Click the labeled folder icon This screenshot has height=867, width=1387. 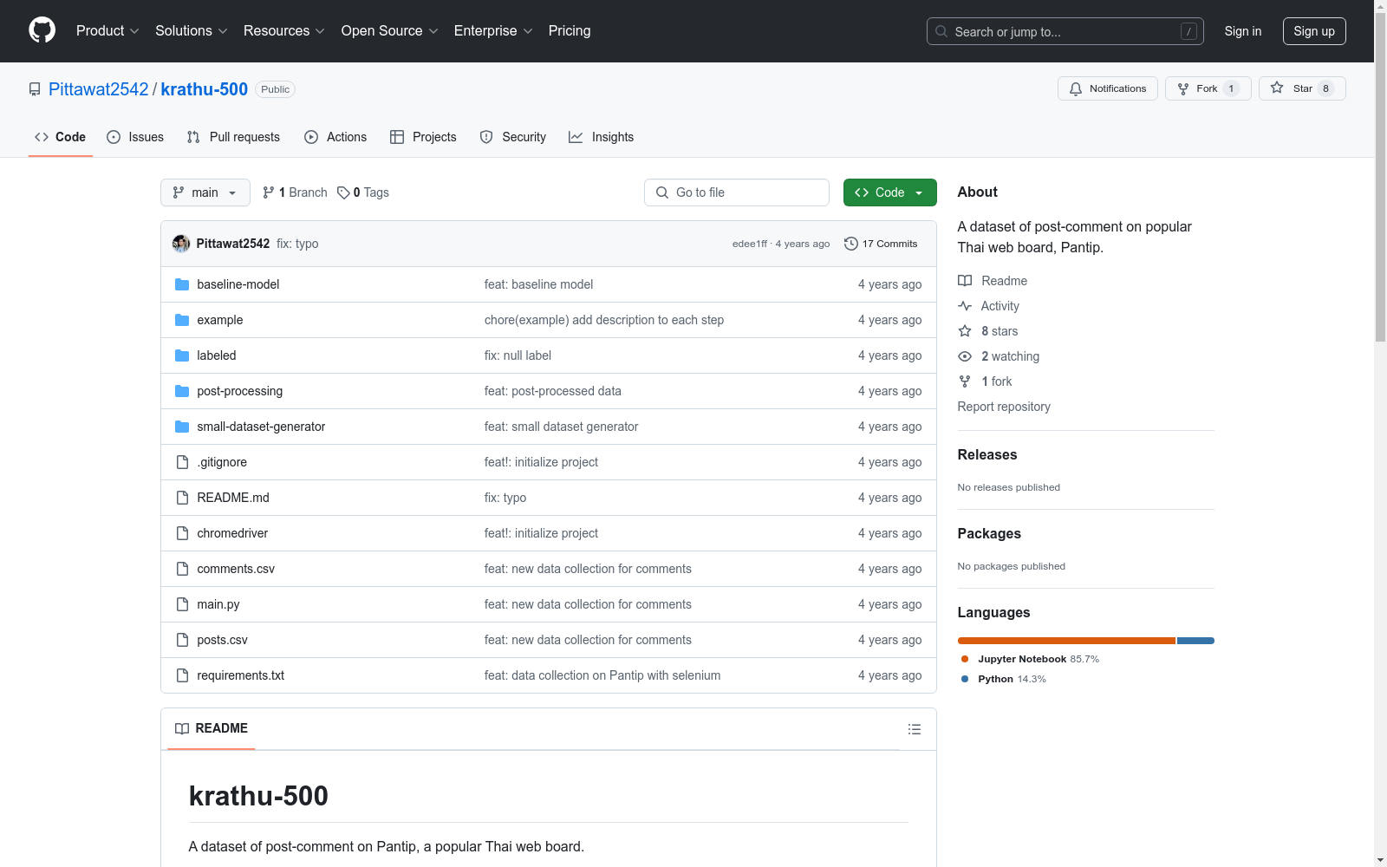pos(182,355)
